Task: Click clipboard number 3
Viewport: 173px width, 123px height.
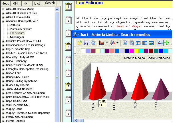Action: (69, 33)
